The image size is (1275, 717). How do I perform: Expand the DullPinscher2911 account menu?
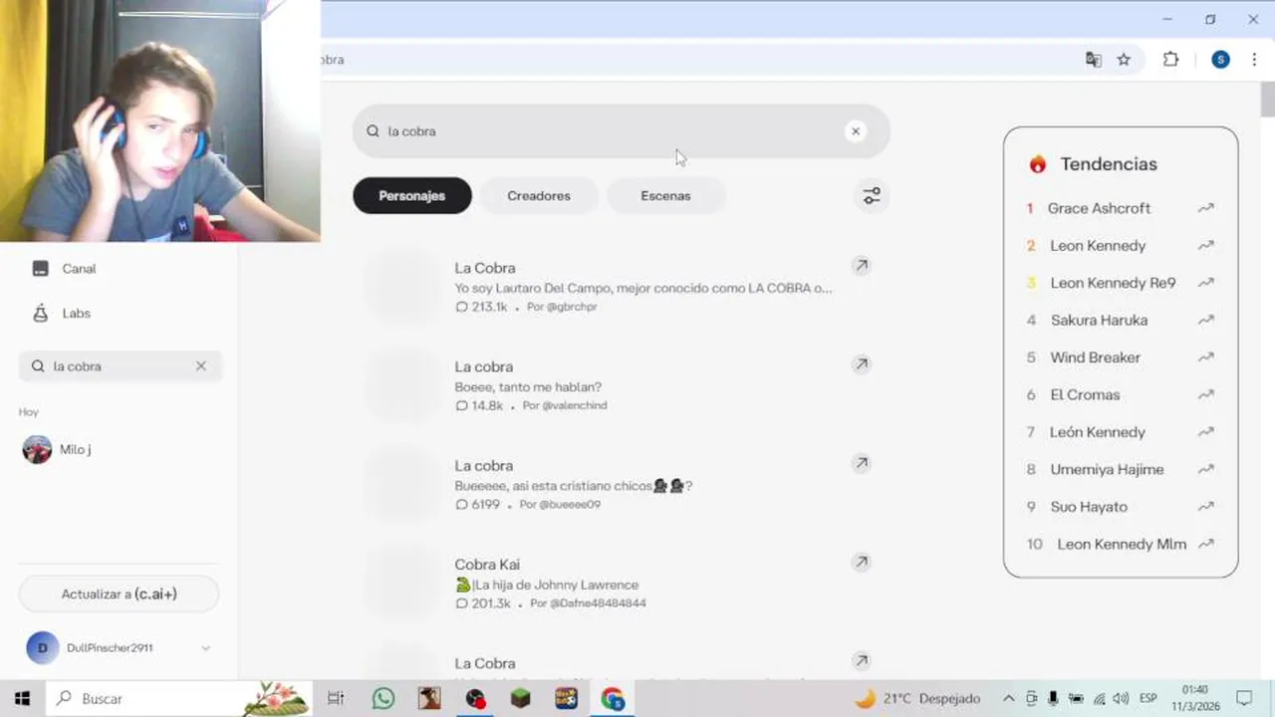click(x=205, y=648)
